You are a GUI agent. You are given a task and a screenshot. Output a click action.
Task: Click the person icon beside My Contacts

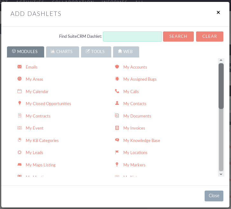click(x=117, y=104)
